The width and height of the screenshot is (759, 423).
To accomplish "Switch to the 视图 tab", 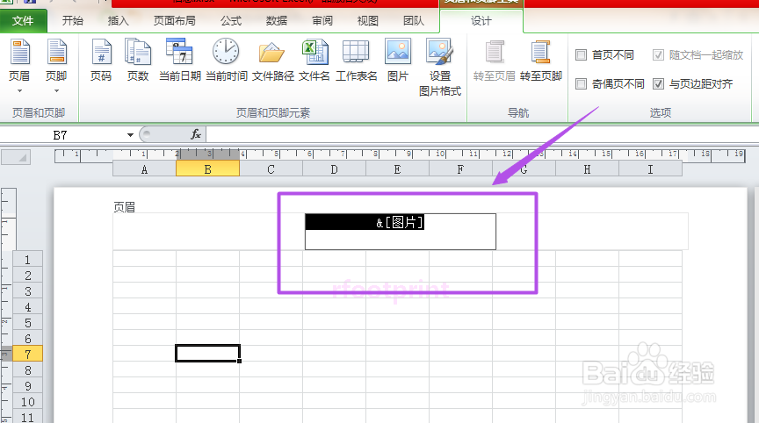I will [367, 21].
